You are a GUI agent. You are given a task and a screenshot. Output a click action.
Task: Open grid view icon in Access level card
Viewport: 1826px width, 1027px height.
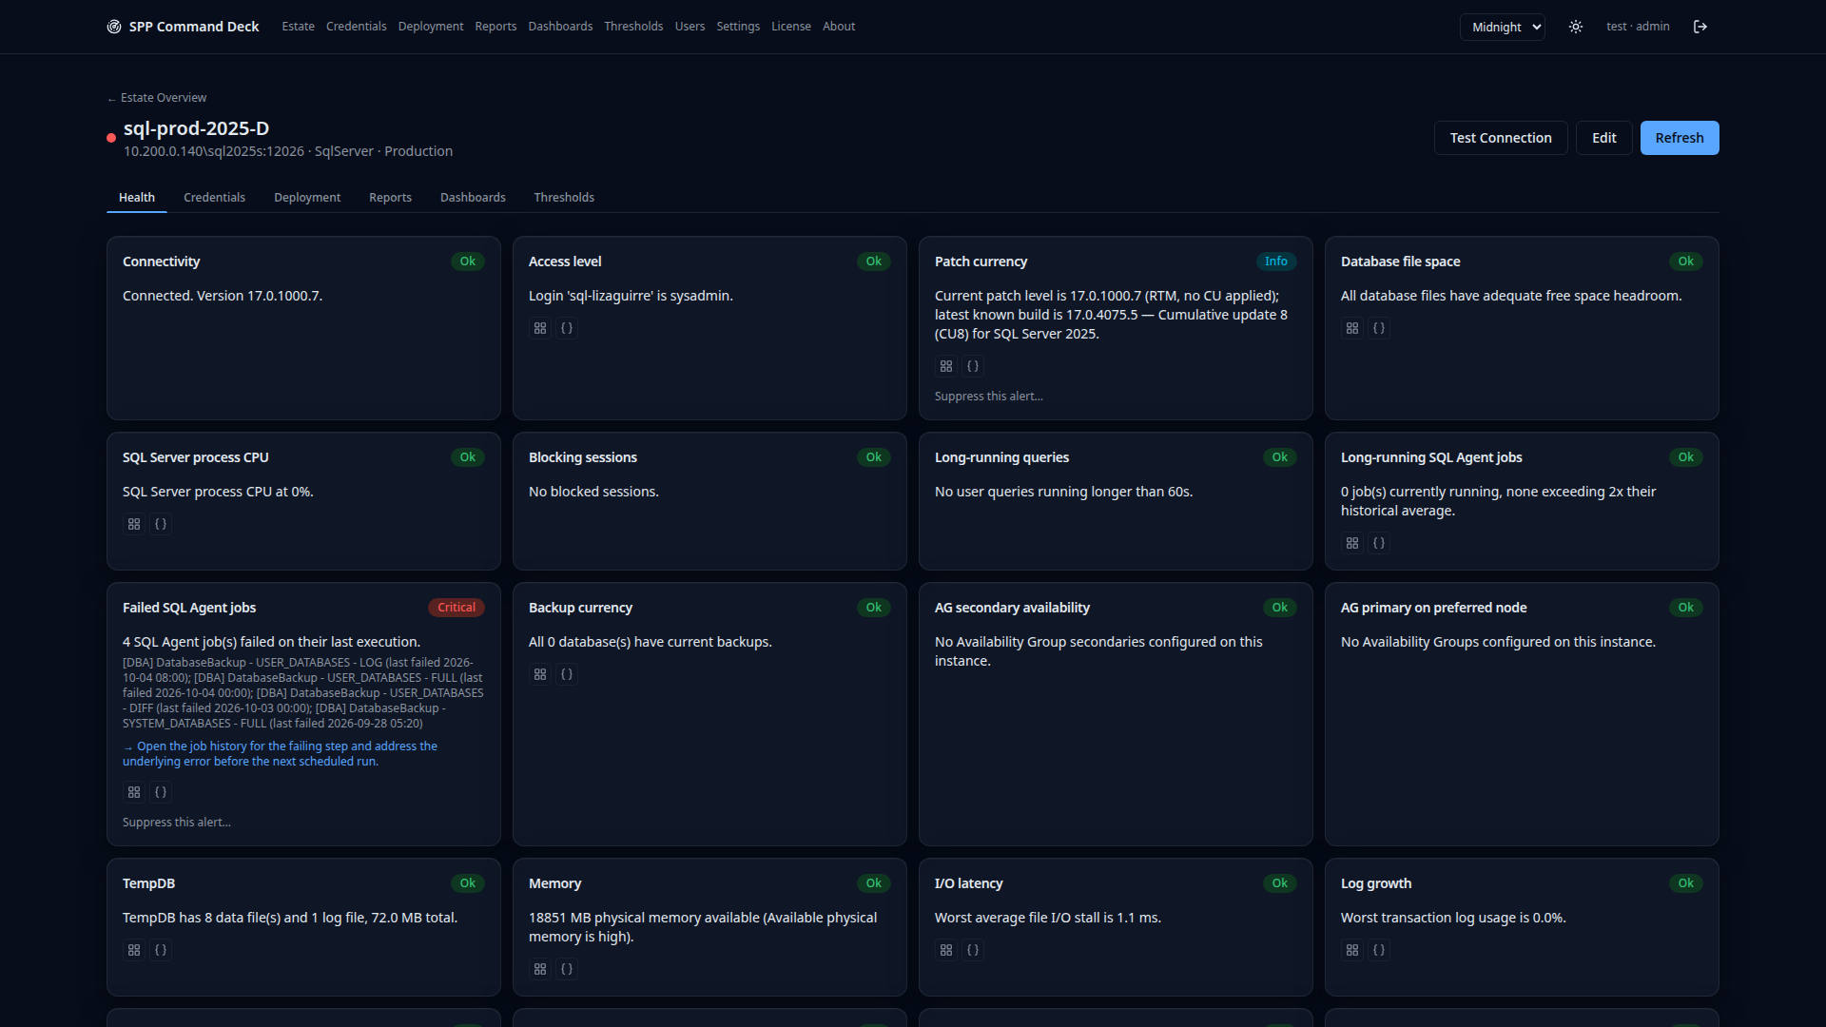click(540, 328)
